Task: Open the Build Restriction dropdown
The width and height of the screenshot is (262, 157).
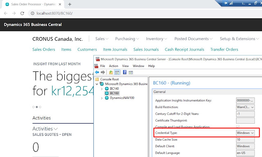Action: point(245,107)
